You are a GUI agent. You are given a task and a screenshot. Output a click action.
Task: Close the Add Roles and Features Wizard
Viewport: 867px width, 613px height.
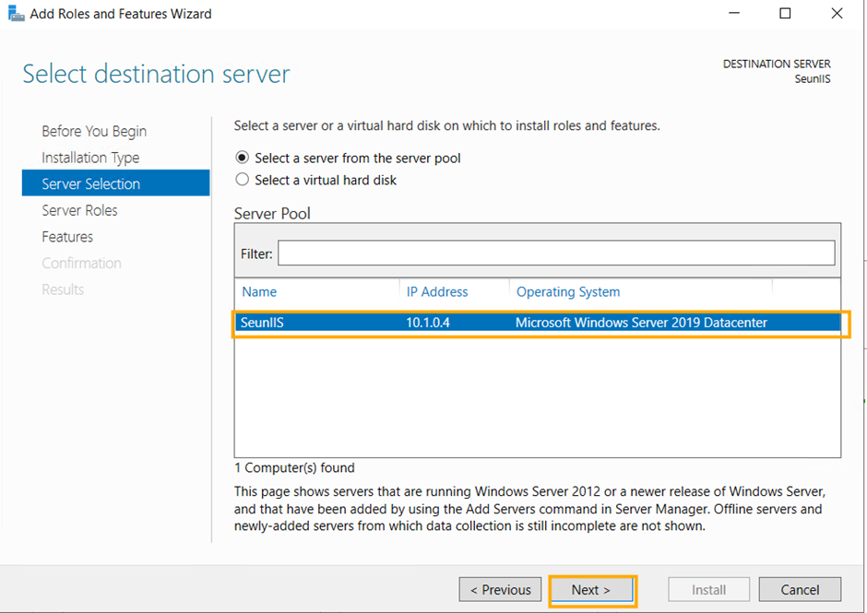pos(837,14)
